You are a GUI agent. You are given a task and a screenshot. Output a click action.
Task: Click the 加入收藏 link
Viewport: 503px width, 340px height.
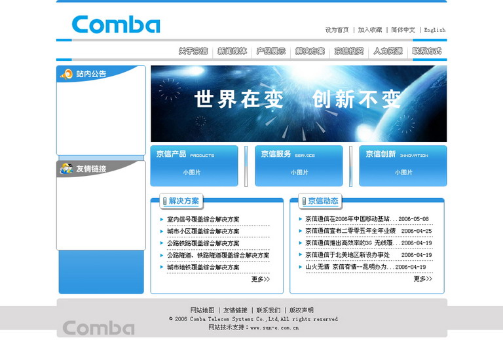(x=370, y=30)
